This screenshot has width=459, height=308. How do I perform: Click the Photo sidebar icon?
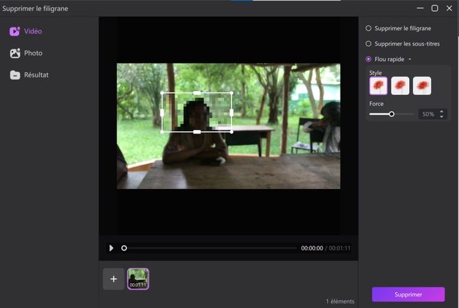pos(15,53)
